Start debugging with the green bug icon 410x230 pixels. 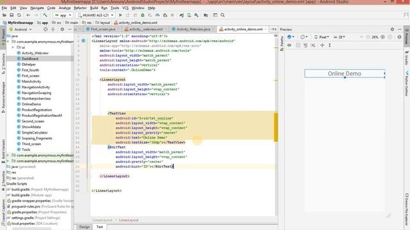coord(142,15)
